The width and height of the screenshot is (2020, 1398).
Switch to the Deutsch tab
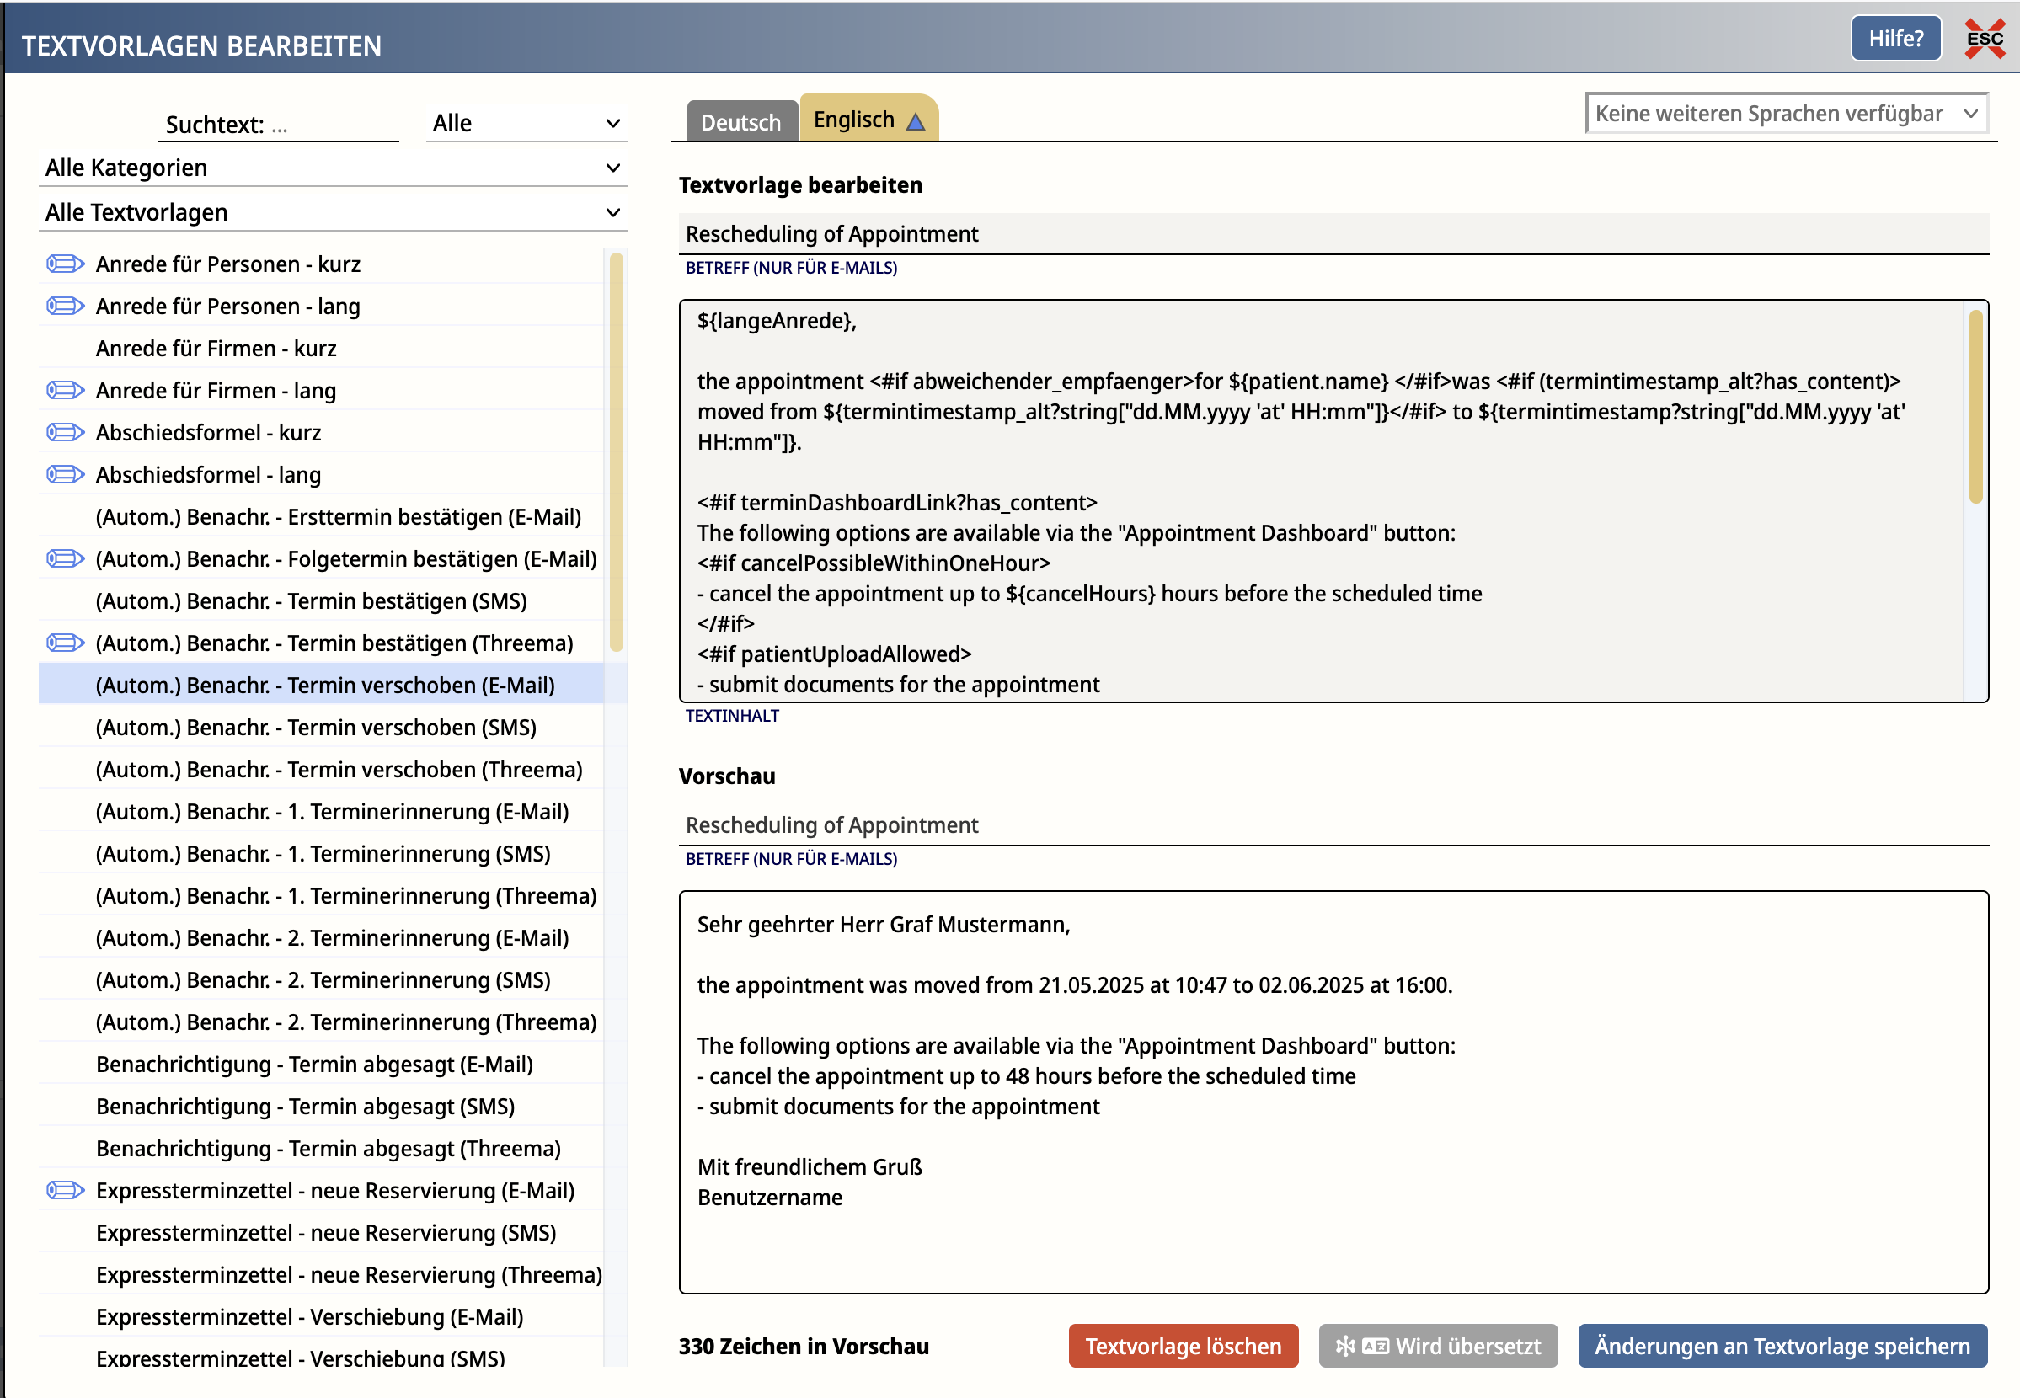click(x=741, y=122)
